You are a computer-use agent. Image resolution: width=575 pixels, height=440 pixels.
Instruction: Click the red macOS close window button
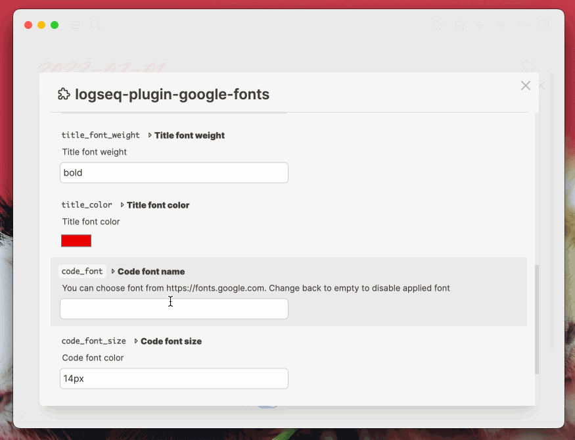[x=28, y=25]
